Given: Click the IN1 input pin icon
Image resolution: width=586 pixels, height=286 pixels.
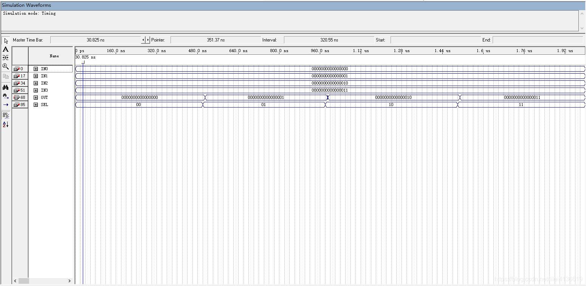Looking at the screenshot, I should tap(17, 76).
